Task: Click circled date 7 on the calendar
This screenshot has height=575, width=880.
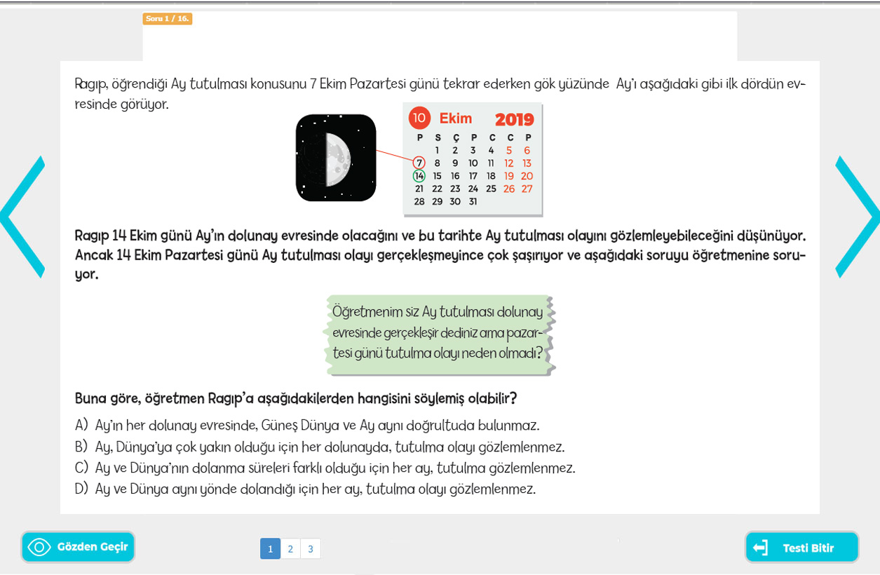Action: click(419, 163)
